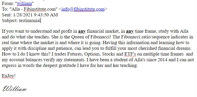This screenshot has width=197, height=97.
Task: Place cursor after Subject word "testimonial"
Action: point(40,20)
